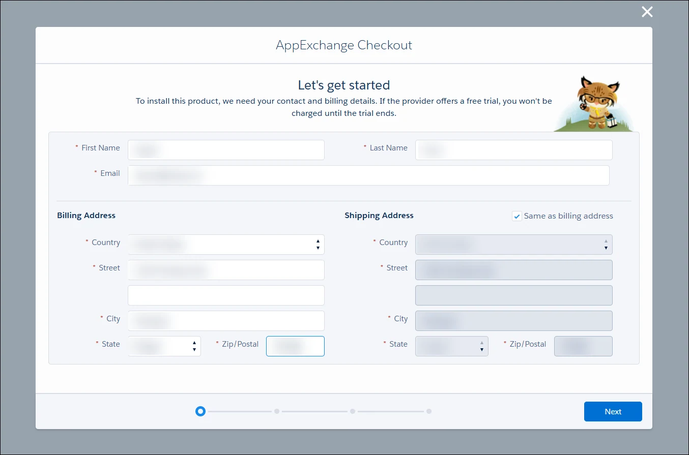Click the billing Zip/Postal label

point(240,344)
